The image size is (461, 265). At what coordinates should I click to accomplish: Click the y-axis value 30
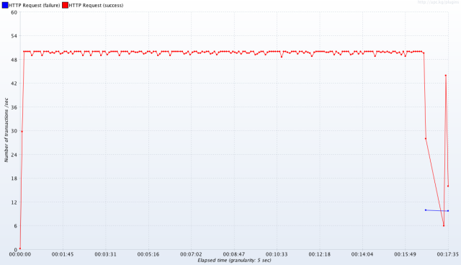click(14, 131)
